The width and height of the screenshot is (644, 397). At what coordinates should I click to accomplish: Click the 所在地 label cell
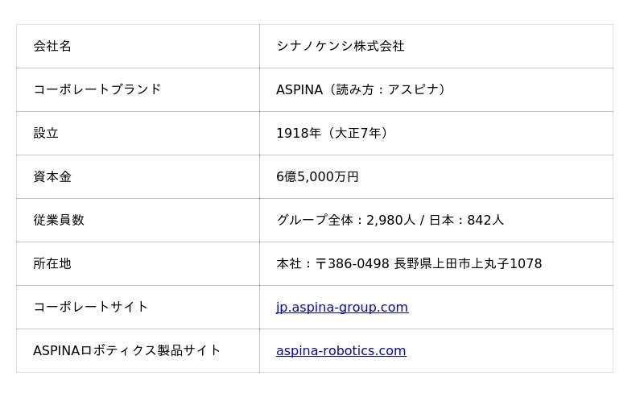(52, 264)
